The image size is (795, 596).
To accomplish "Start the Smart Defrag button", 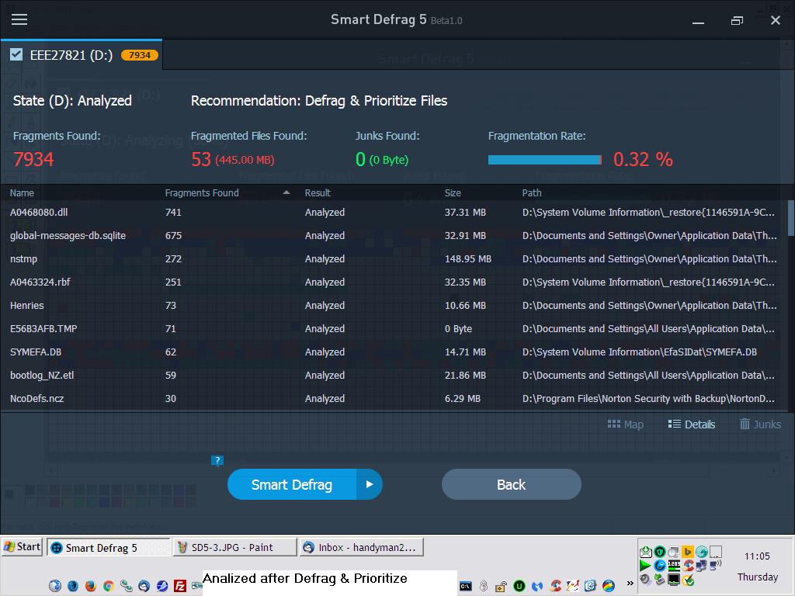I will point(292,484).
